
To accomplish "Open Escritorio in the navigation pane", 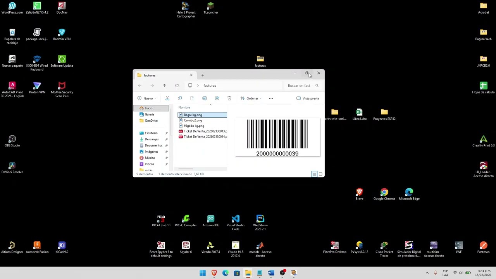I will (x=151, y=133).
